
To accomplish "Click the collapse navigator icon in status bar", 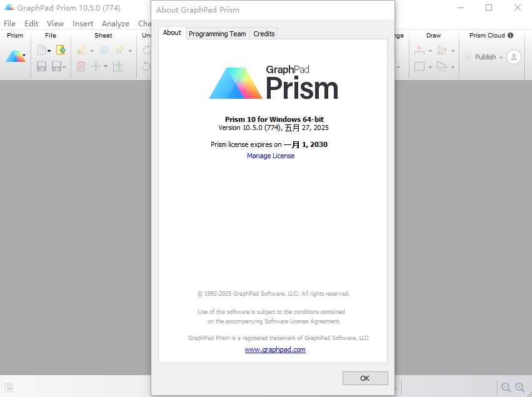I will coord(9,388).
